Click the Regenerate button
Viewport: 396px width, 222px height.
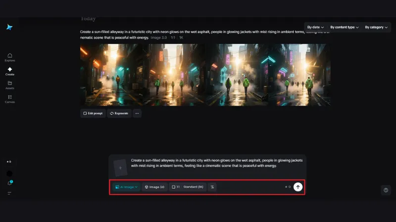(x=119, y=113)
